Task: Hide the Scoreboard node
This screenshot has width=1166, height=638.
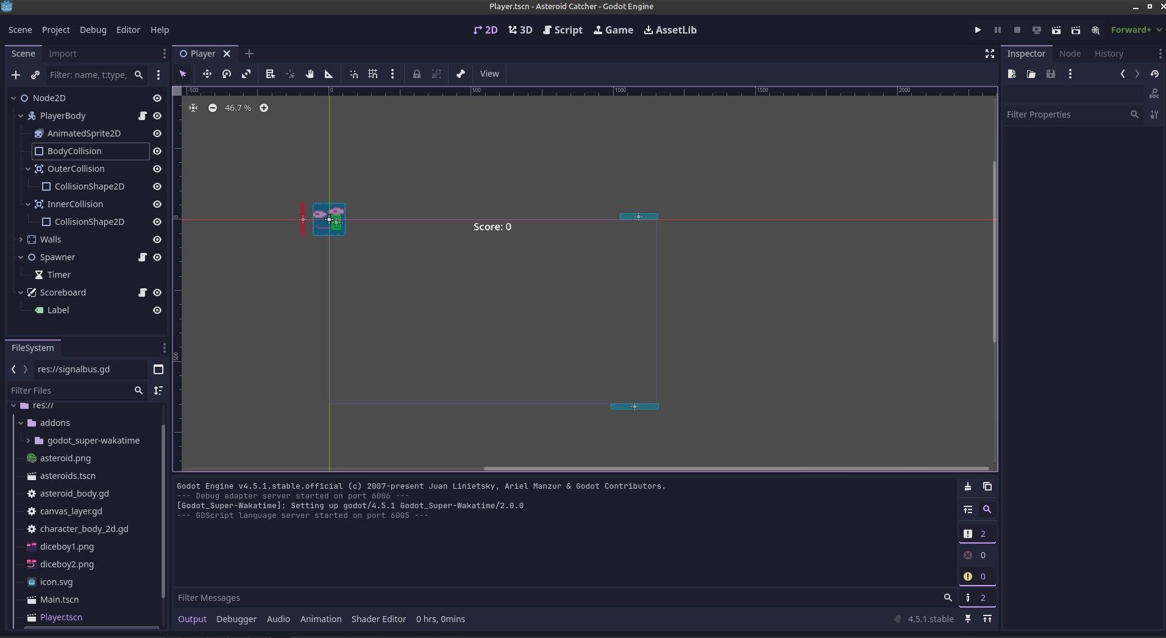Action: coord(157,292)
